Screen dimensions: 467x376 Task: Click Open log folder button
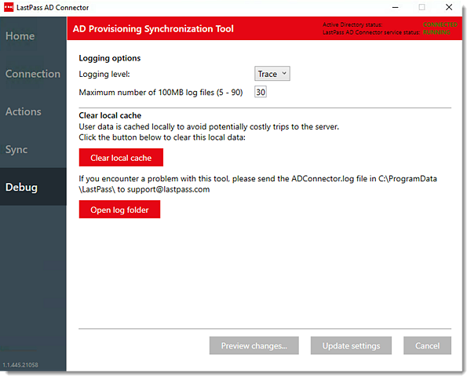pyautogui.click(x=119, y=210)
